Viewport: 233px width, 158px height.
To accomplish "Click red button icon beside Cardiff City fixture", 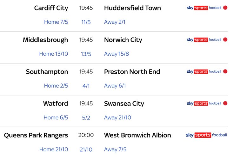I will click(225, 8).
